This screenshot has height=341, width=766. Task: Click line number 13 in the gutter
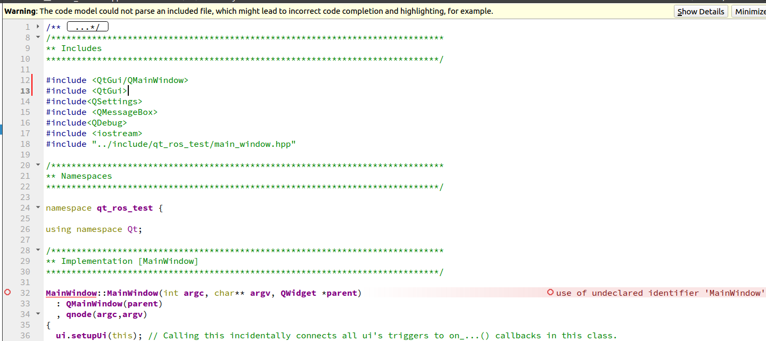pyautogui.click(x=25, y=91)
